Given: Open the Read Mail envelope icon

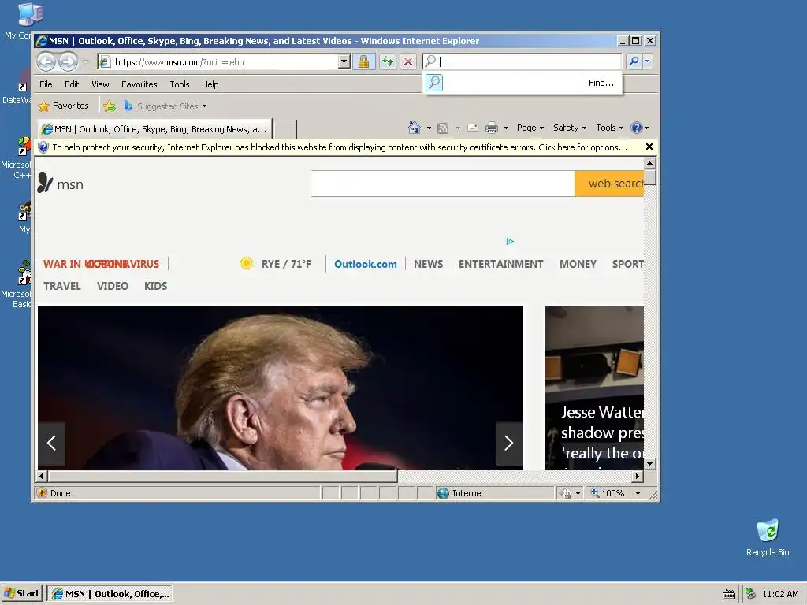Looking at the screenshot, I should [473, 128].
